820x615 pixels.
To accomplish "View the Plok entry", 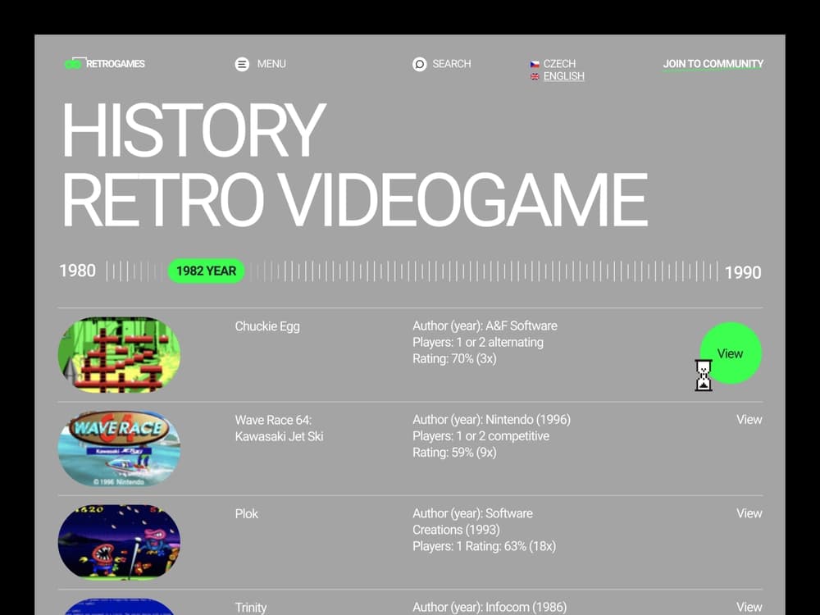I will click(x=749, y=513).
